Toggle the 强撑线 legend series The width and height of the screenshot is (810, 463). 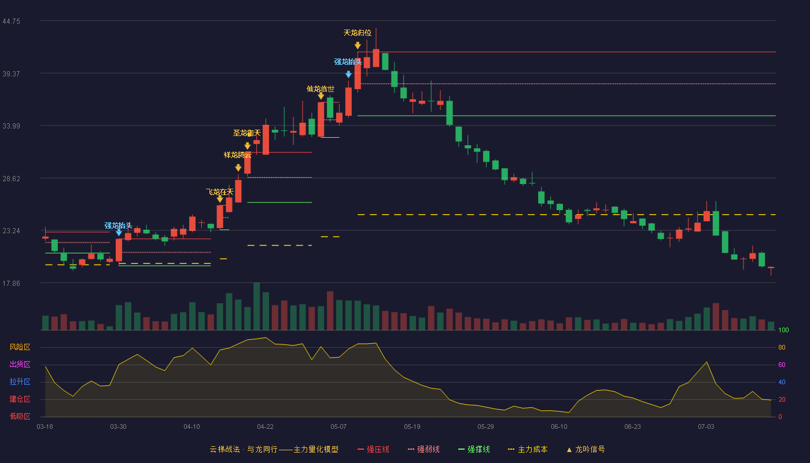[x=474, y=449]
